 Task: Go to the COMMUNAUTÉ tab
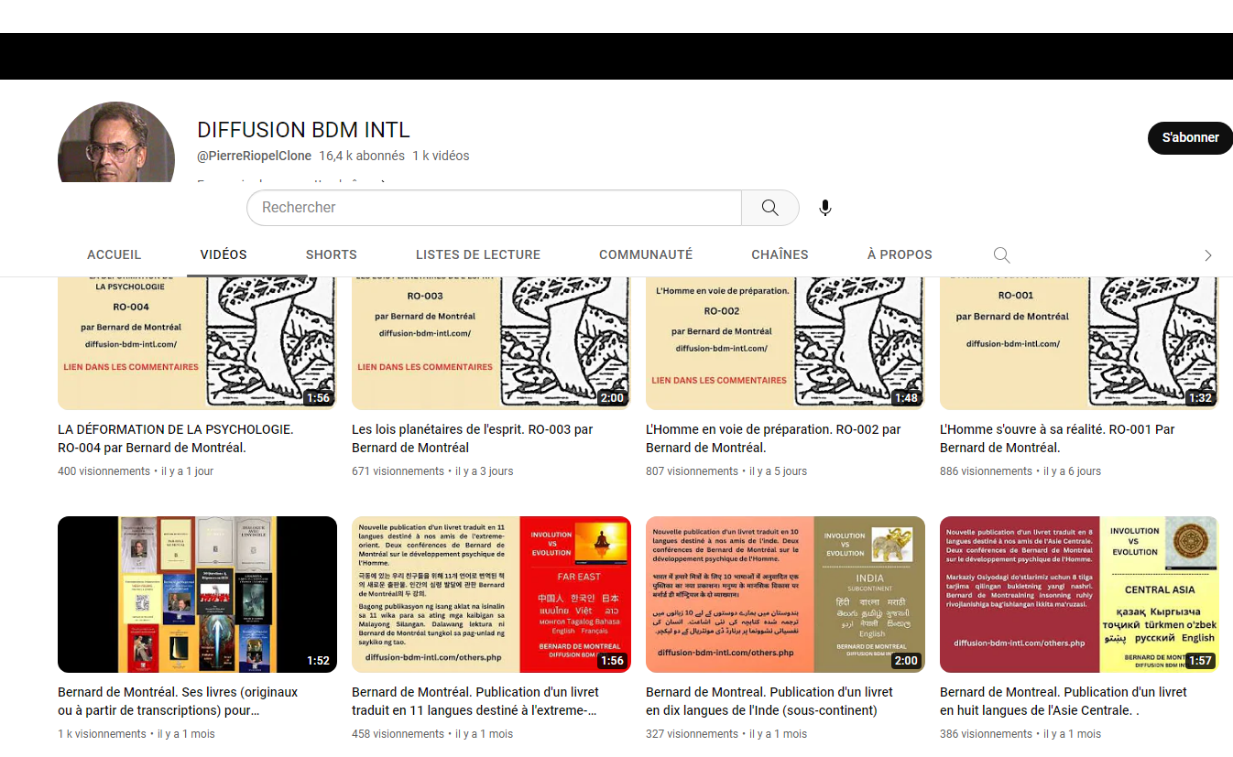click(645, 255)
